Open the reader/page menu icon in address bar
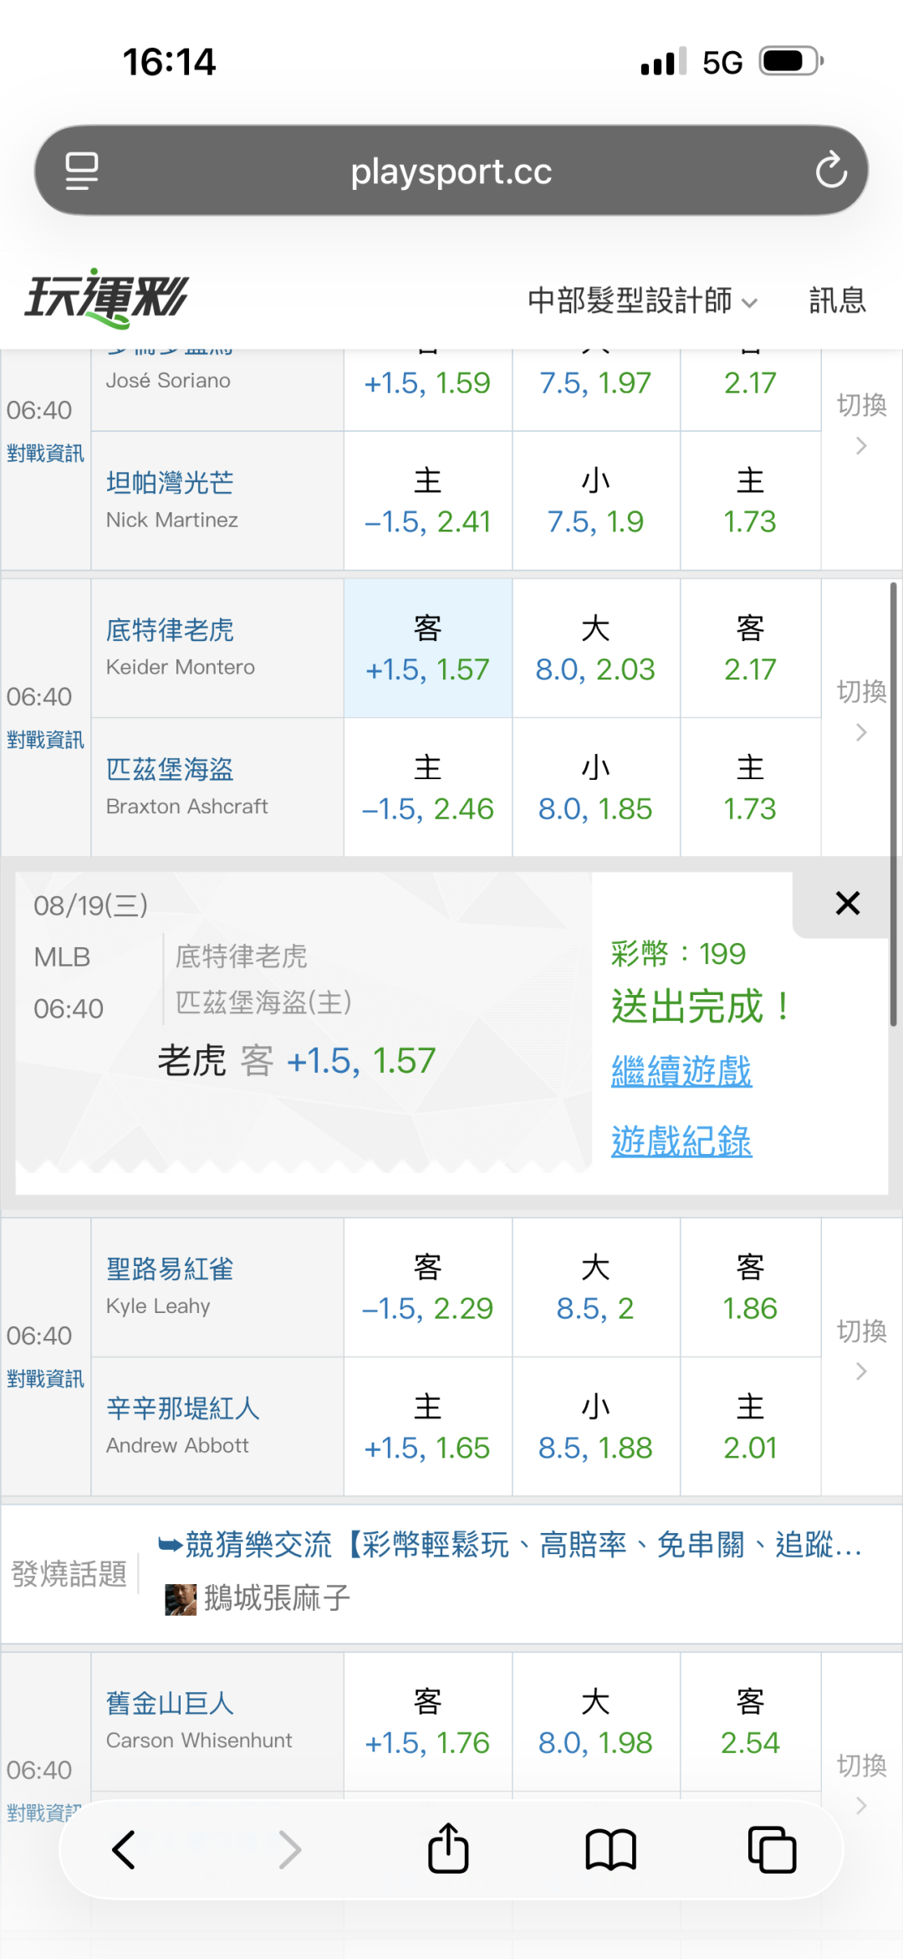The width and height of the screenshot is (903, 1959). click(x=82, y=171)
